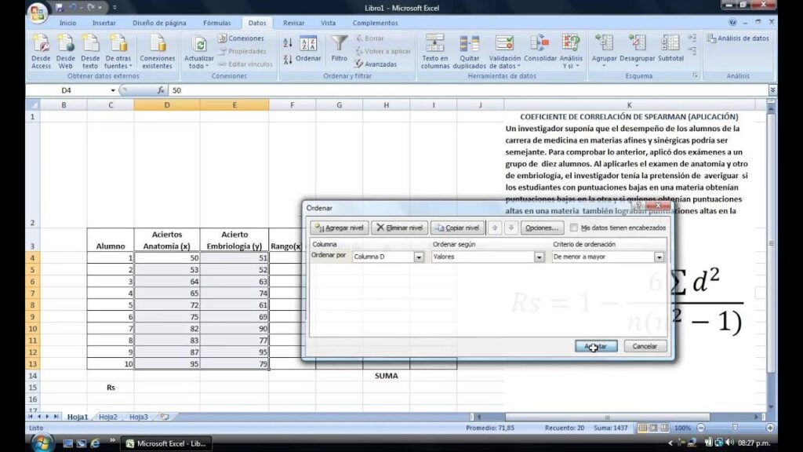Click the 'Agregar nivel' button
803x452 pixels.
(x=340, y=228)
